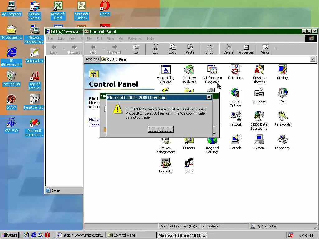Launch Internet Explorer from Quick Launch
The width and height of the screenshot is (319, 239).
point(33,235)
